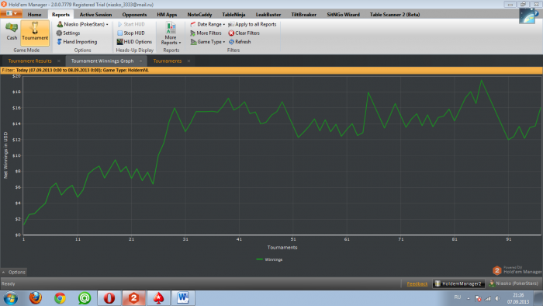Open the Settings option
This screenshot has width=543, height=306.
[68, 33]
